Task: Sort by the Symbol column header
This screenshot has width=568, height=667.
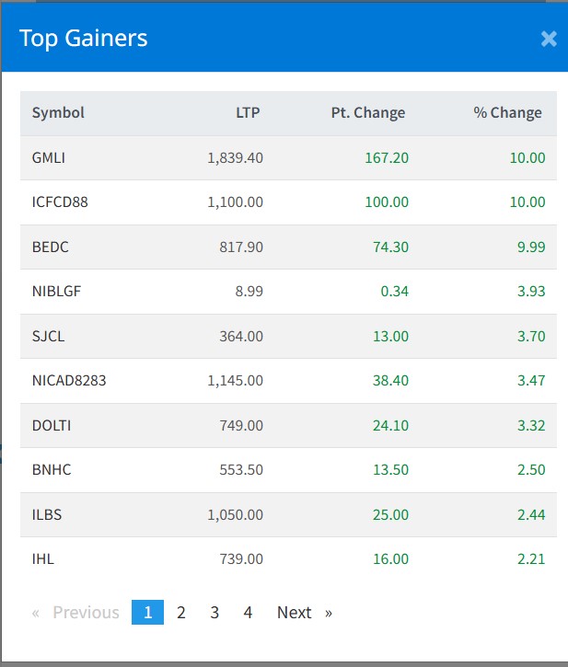Action: tap(58, 113)
